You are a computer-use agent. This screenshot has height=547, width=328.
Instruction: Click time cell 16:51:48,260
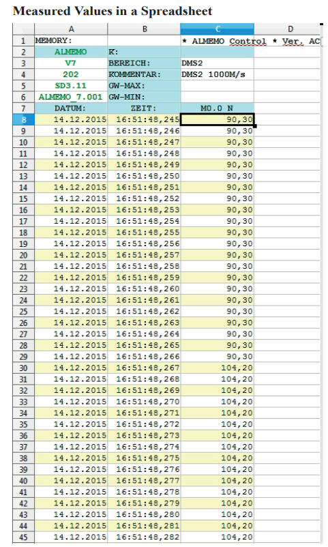[144, 289]
